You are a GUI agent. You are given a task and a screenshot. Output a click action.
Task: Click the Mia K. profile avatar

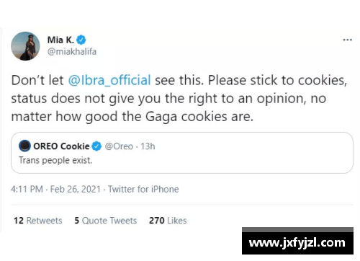pos(25,46)
